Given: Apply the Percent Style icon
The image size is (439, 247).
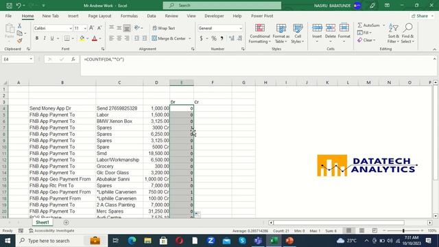Looking at the screenshot, I should [214, 38].
